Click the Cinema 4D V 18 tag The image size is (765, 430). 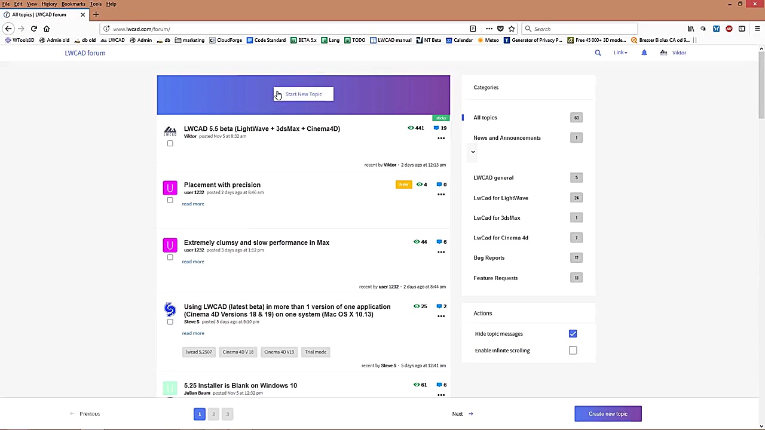[238, 352]
